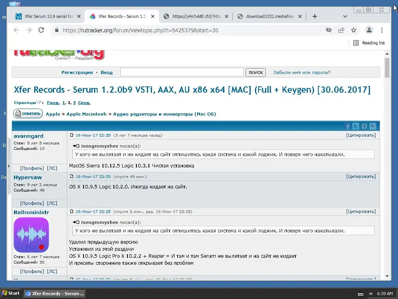The image size is (398, 299).
Task: Focus the forum search field
Action: pyautogui.click(x=182, y=72)
